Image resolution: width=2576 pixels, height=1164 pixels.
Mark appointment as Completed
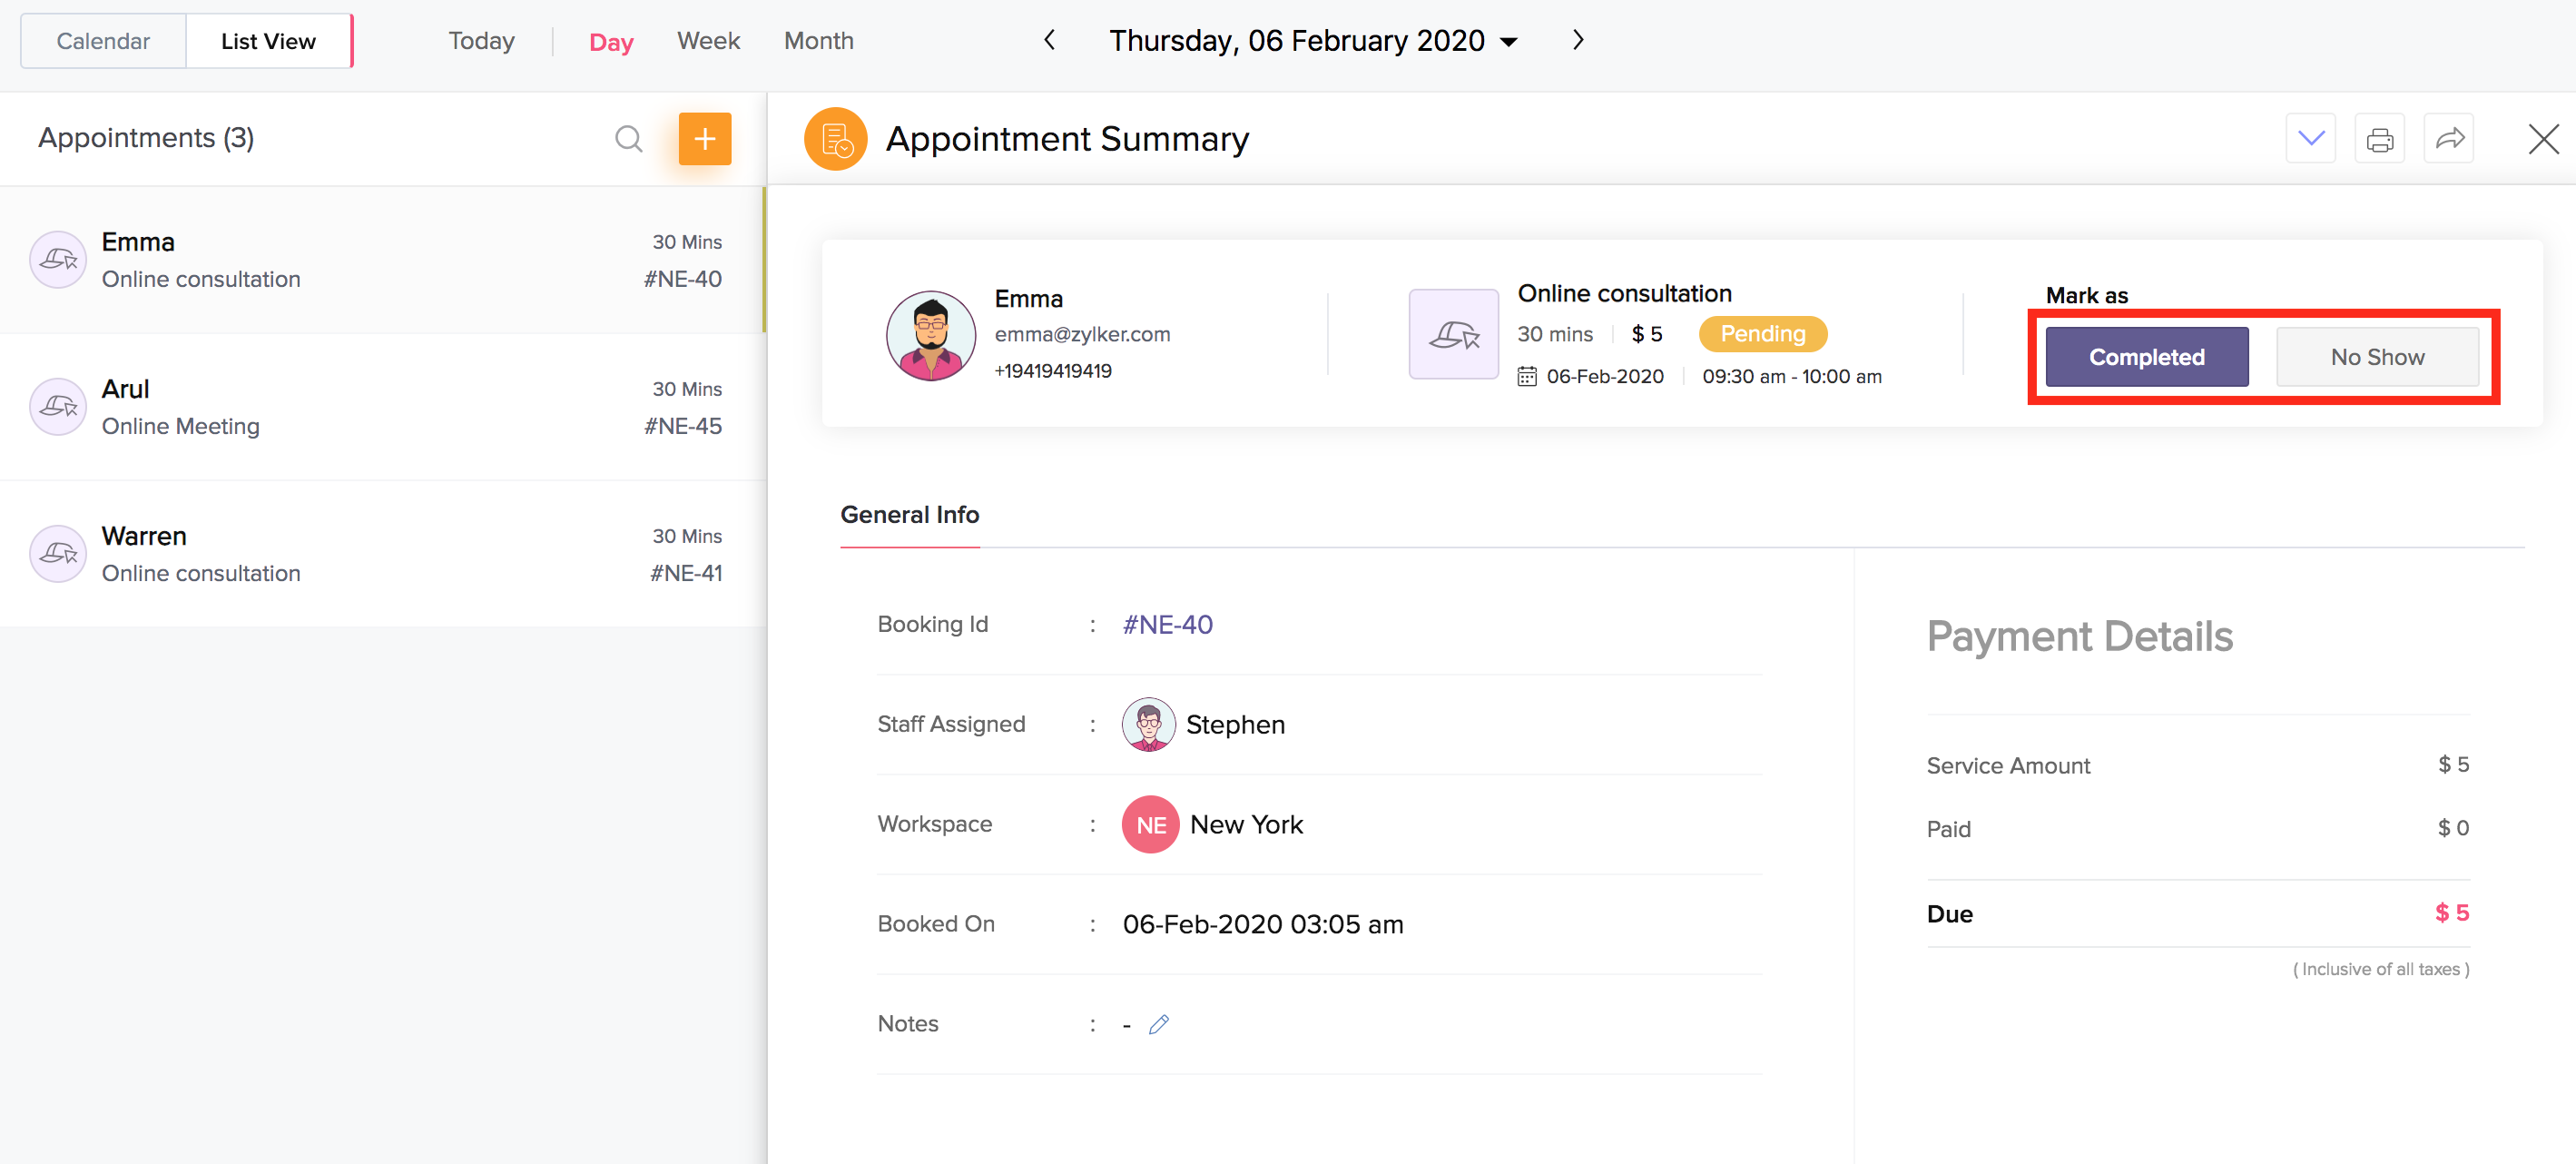[x=2146, y=357]
